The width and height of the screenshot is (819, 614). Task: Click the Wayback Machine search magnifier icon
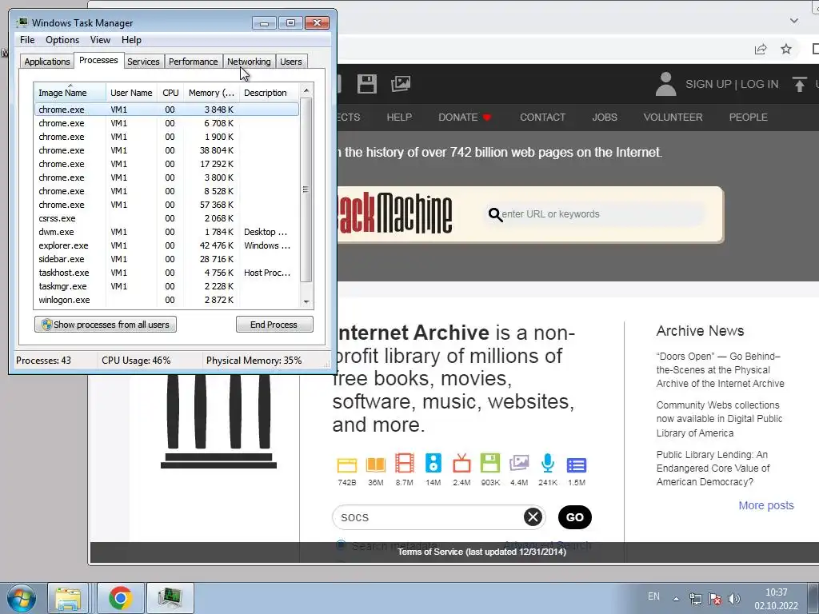[495, 214]
